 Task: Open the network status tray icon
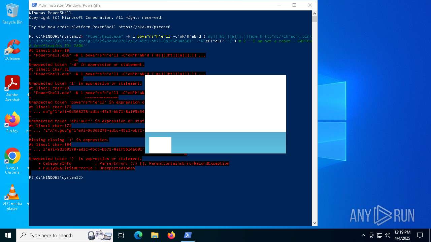[x=379, y=235]
